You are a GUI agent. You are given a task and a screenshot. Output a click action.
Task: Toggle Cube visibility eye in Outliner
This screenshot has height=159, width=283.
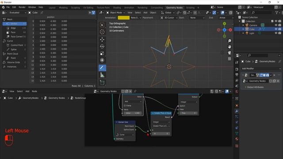[276, 29]
